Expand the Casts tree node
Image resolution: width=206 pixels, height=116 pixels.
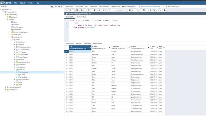(10, 22)
